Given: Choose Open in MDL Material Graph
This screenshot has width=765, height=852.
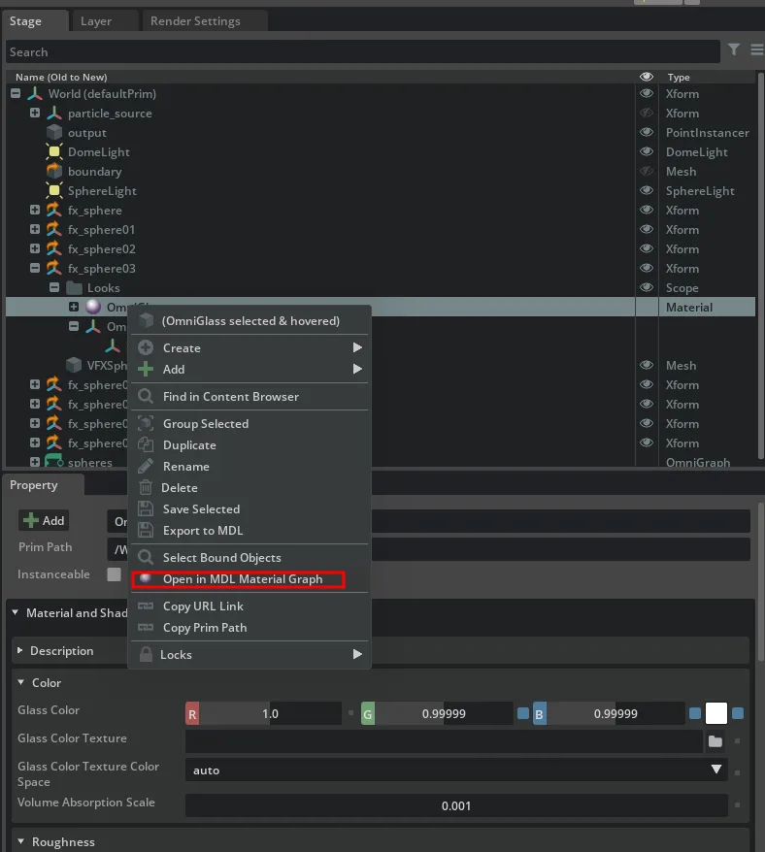Looking at the screenshot, I should [238, 579].
